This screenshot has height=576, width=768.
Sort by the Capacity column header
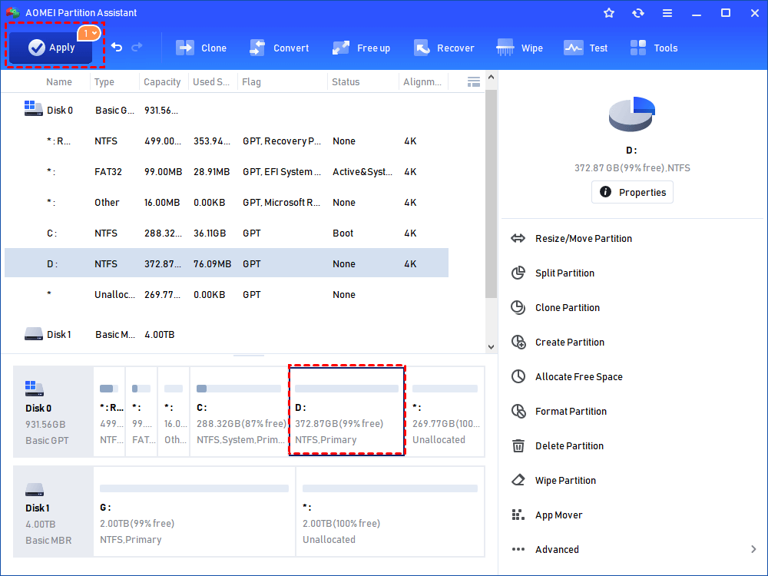162,82
